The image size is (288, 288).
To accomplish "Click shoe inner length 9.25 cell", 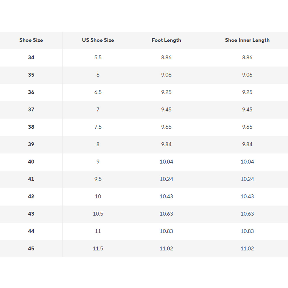I will pos(247,92).
